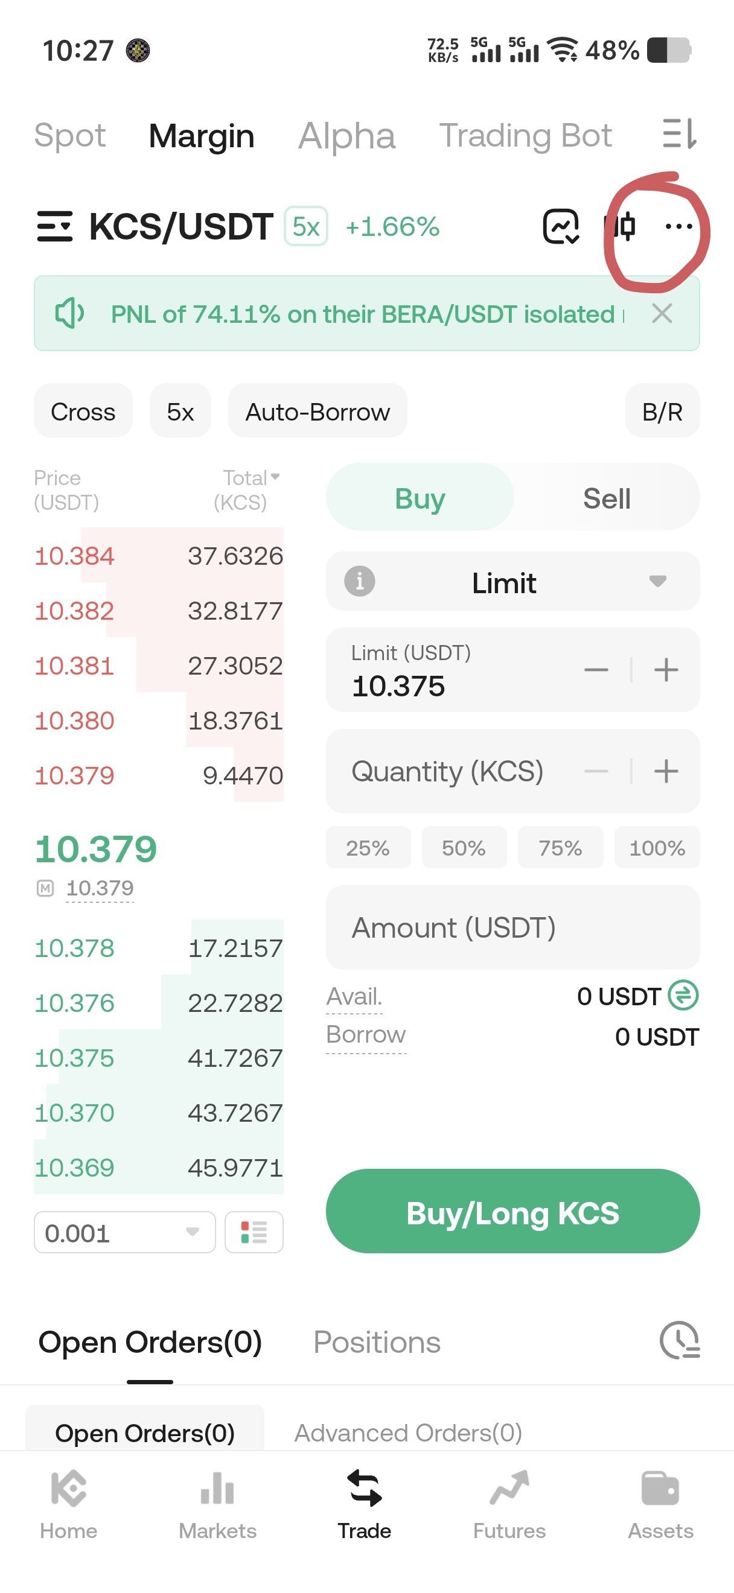Change the order book layout view
The width and height of the screenshot is (734, 1593).
point(254,1233)
